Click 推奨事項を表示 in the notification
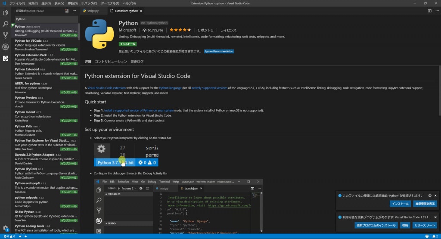Screen dimensions: 441x239 [x=425, y=204]
